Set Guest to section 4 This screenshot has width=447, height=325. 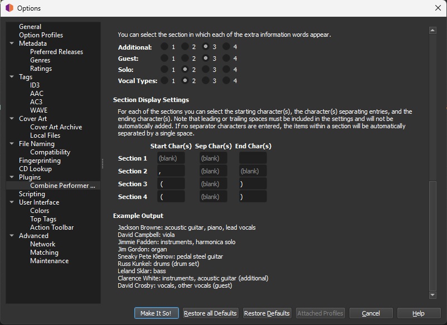(226, 59)
